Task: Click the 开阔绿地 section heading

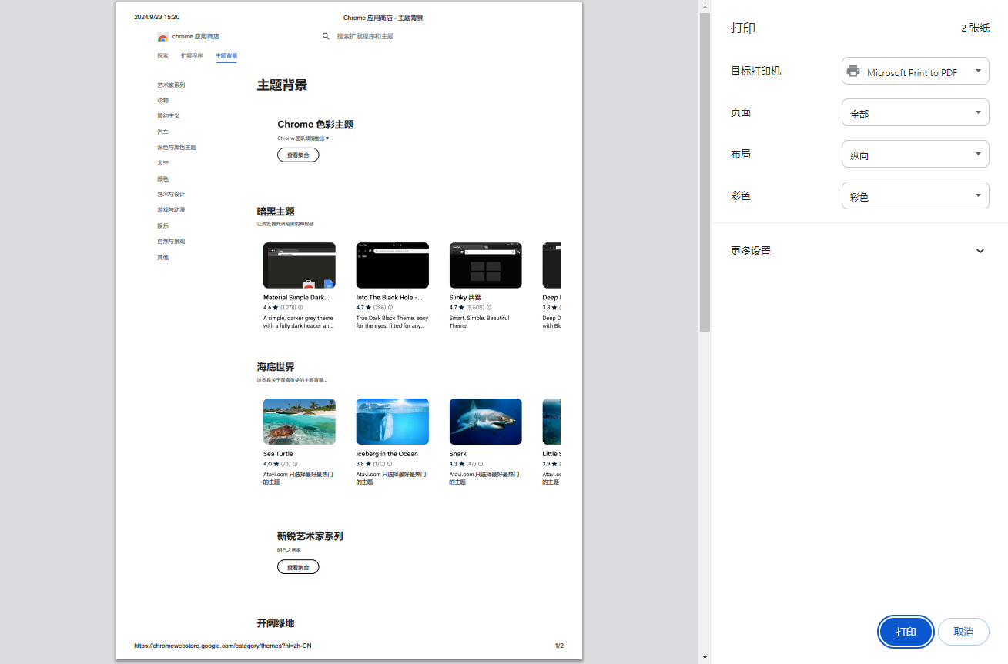Action: click(x=276, y=623)
